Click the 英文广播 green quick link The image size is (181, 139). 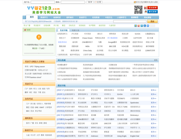tap(27, 26)
